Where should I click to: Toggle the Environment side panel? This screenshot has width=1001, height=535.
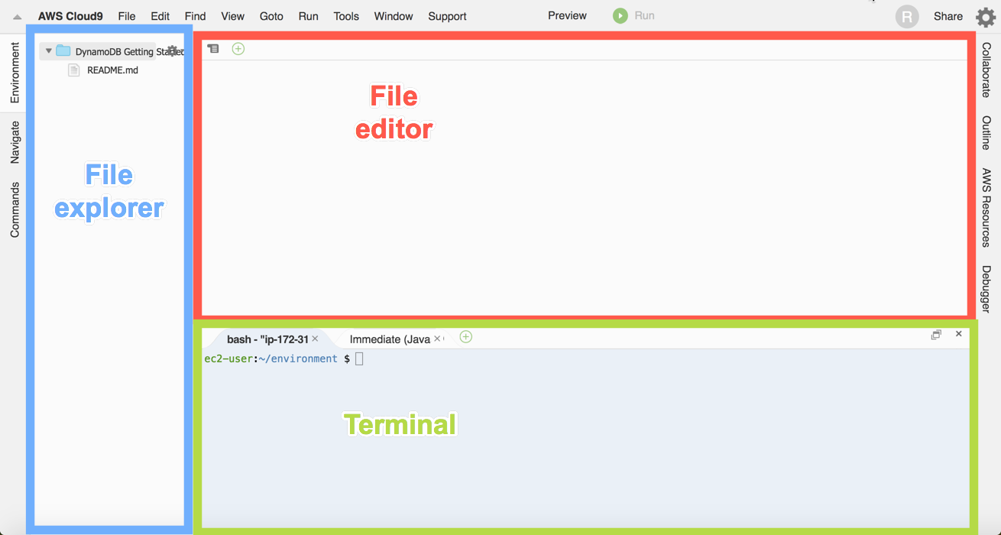point(15,73)
